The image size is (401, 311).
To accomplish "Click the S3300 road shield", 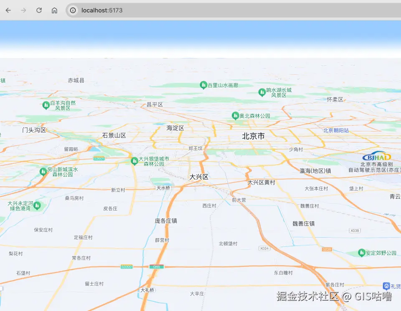I will pos(126,266).
